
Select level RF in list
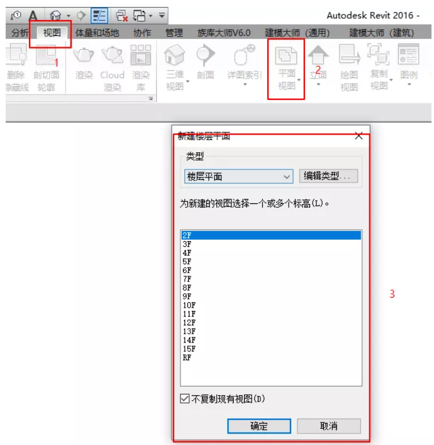tap(271, 358)
